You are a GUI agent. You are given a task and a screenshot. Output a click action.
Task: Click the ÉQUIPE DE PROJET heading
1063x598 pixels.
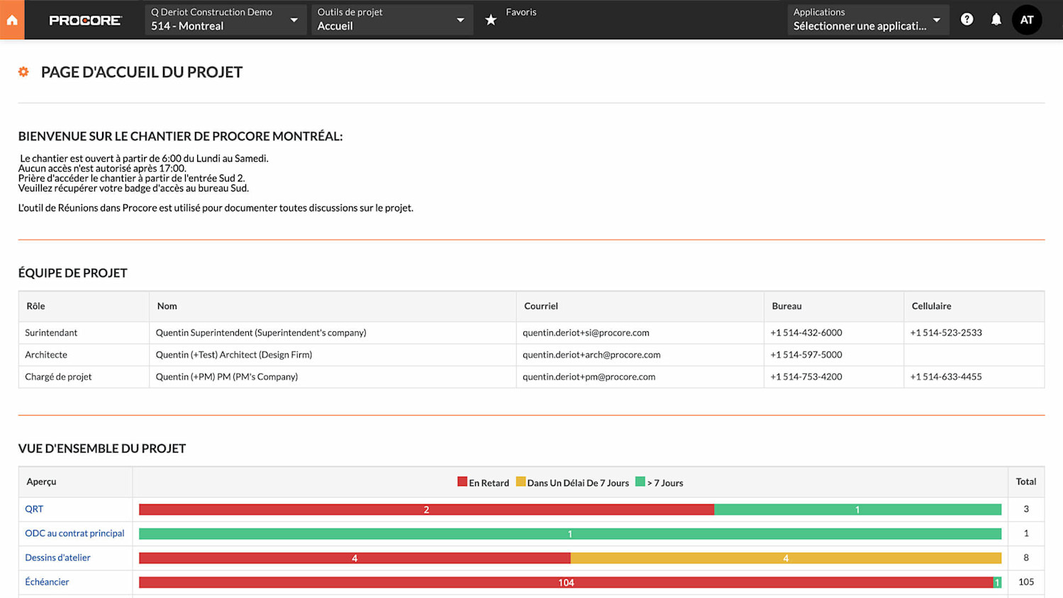[x=73, y=273]
